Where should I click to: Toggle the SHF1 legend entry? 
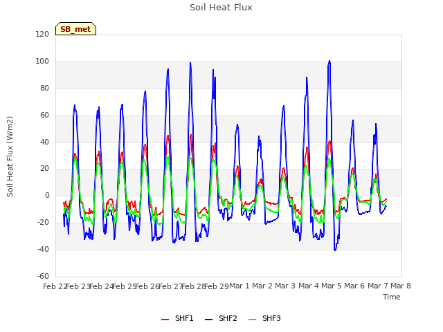click(x=177, y=319)
